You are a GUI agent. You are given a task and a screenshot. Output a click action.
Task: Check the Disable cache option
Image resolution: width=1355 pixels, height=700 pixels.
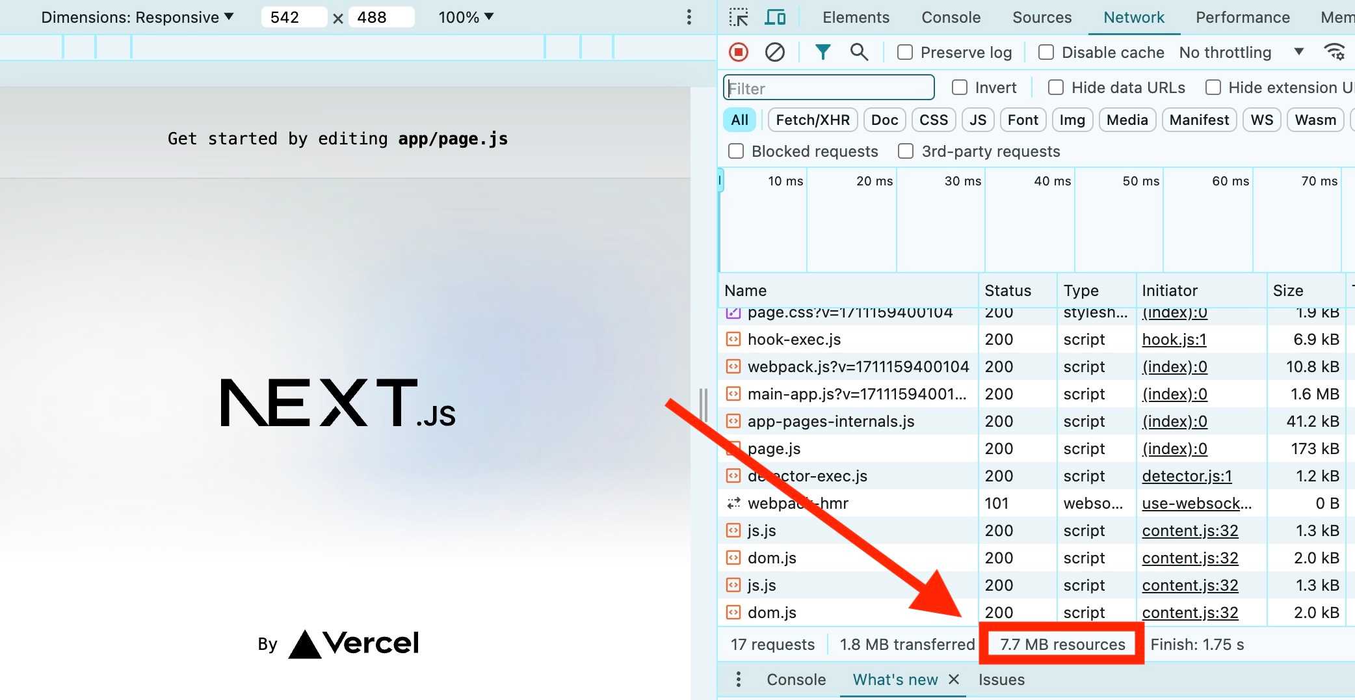1046,52
